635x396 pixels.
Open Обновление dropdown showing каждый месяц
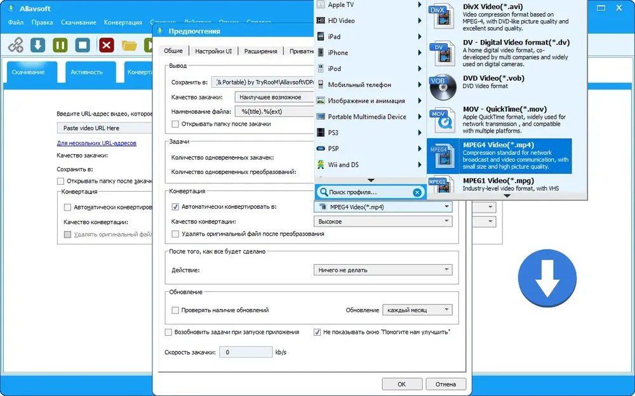coord(417,310)
